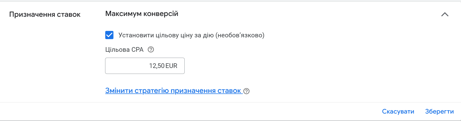Click the help icon next to 'Цільова CPA'

pos(151,50)
